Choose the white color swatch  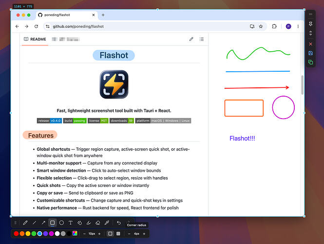tap(57, 234)
